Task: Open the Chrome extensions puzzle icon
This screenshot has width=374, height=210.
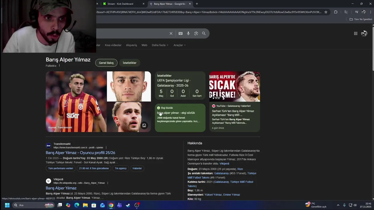Action: tap(336, 12)
